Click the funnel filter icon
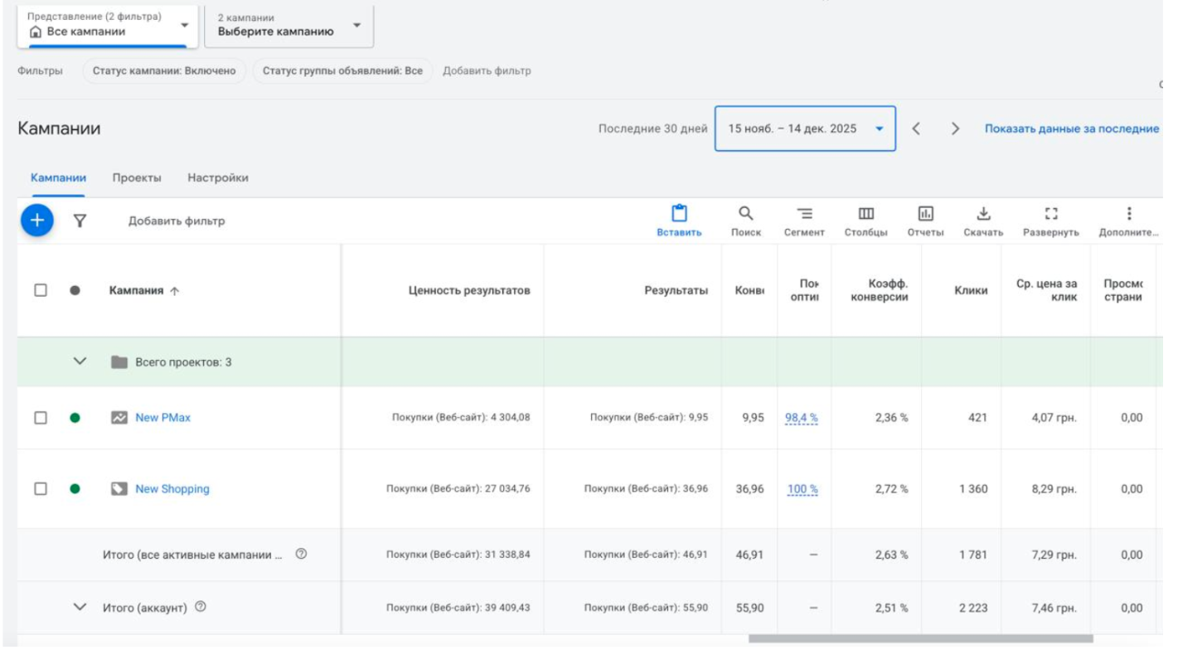 (80, 221)
